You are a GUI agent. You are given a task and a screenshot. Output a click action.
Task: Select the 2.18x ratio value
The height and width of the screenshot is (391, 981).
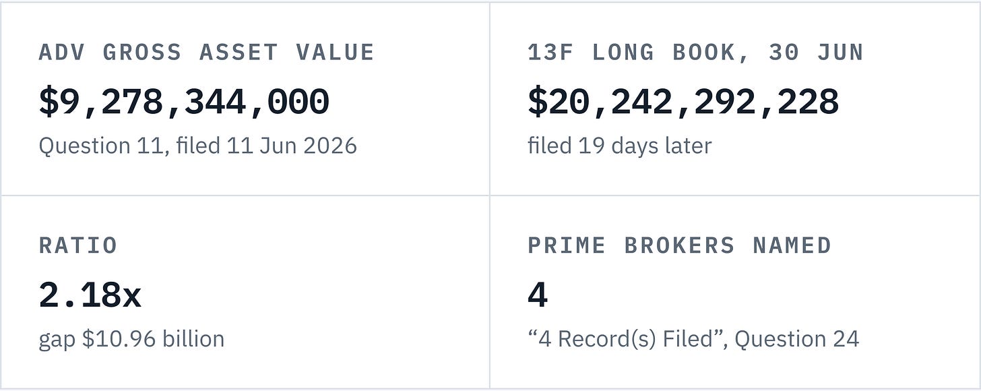click(90, 295)
